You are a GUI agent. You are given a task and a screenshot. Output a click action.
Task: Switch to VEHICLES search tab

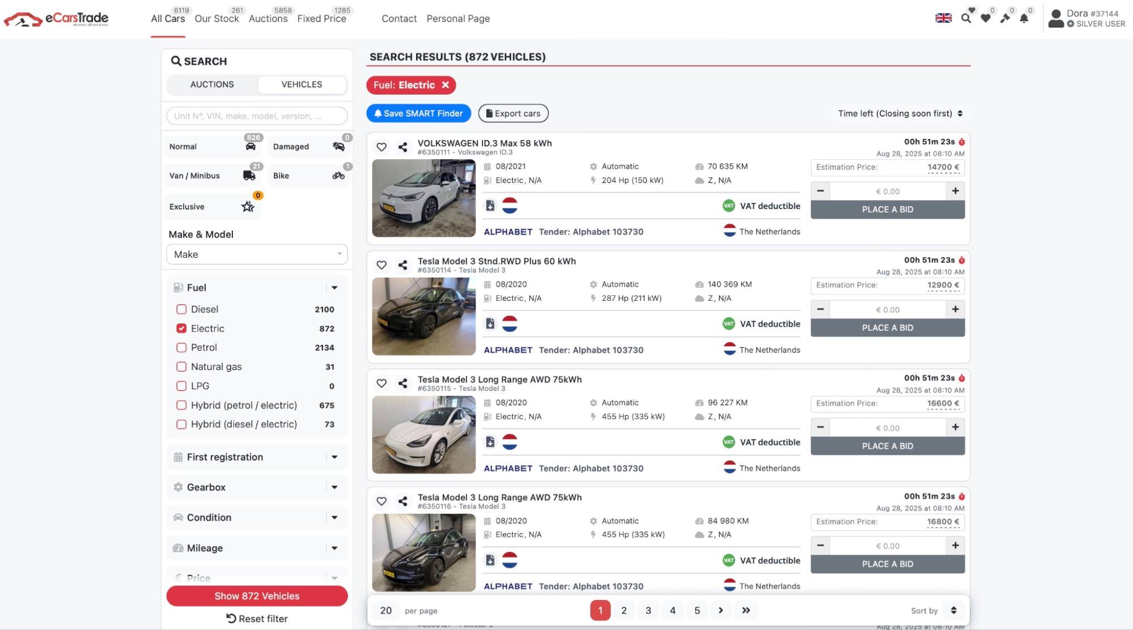pyautogui.click(x=302, y=84)
